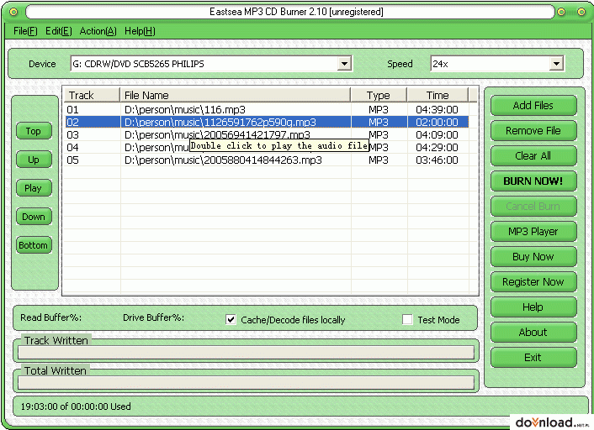Select track 01 file 116.mp3

[x=267, y=110]
